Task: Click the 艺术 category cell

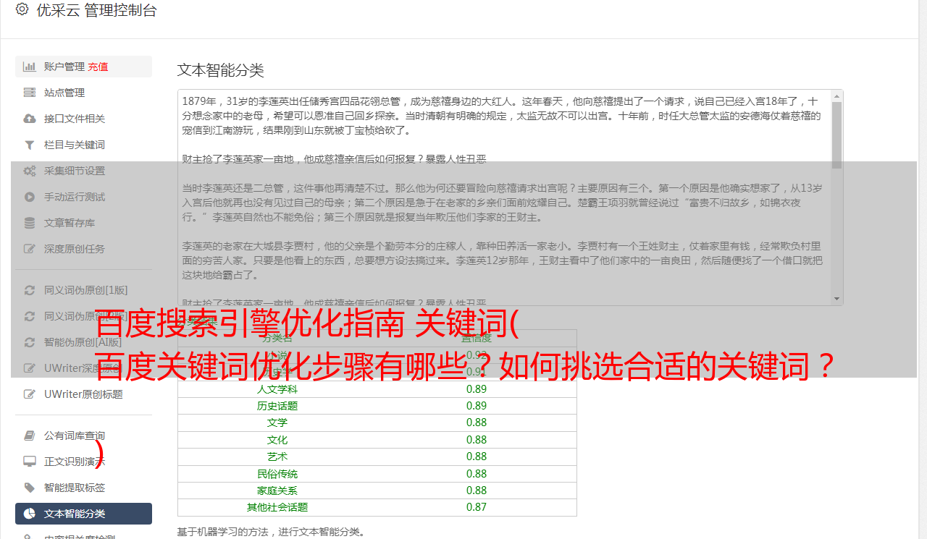Action: (x=277, y=457)
